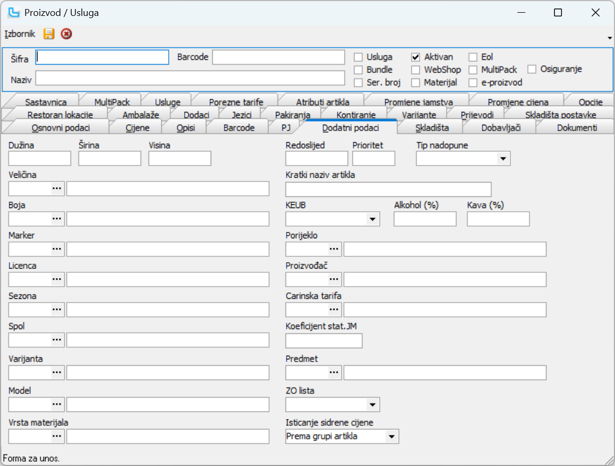The height and width of the screenshot is (466, 615).
Task: Click the save floppy disk icon
Action: tap(49, 34)
